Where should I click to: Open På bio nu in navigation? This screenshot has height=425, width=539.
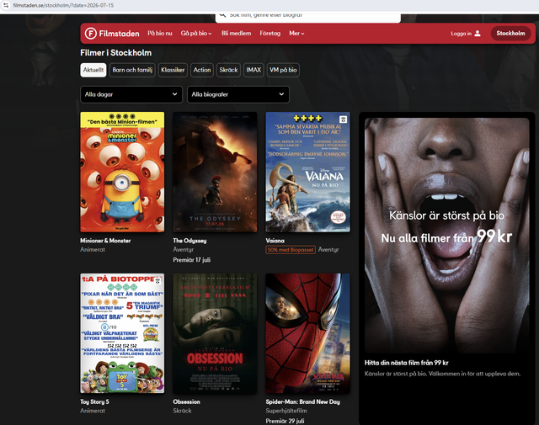pos(160,34)
